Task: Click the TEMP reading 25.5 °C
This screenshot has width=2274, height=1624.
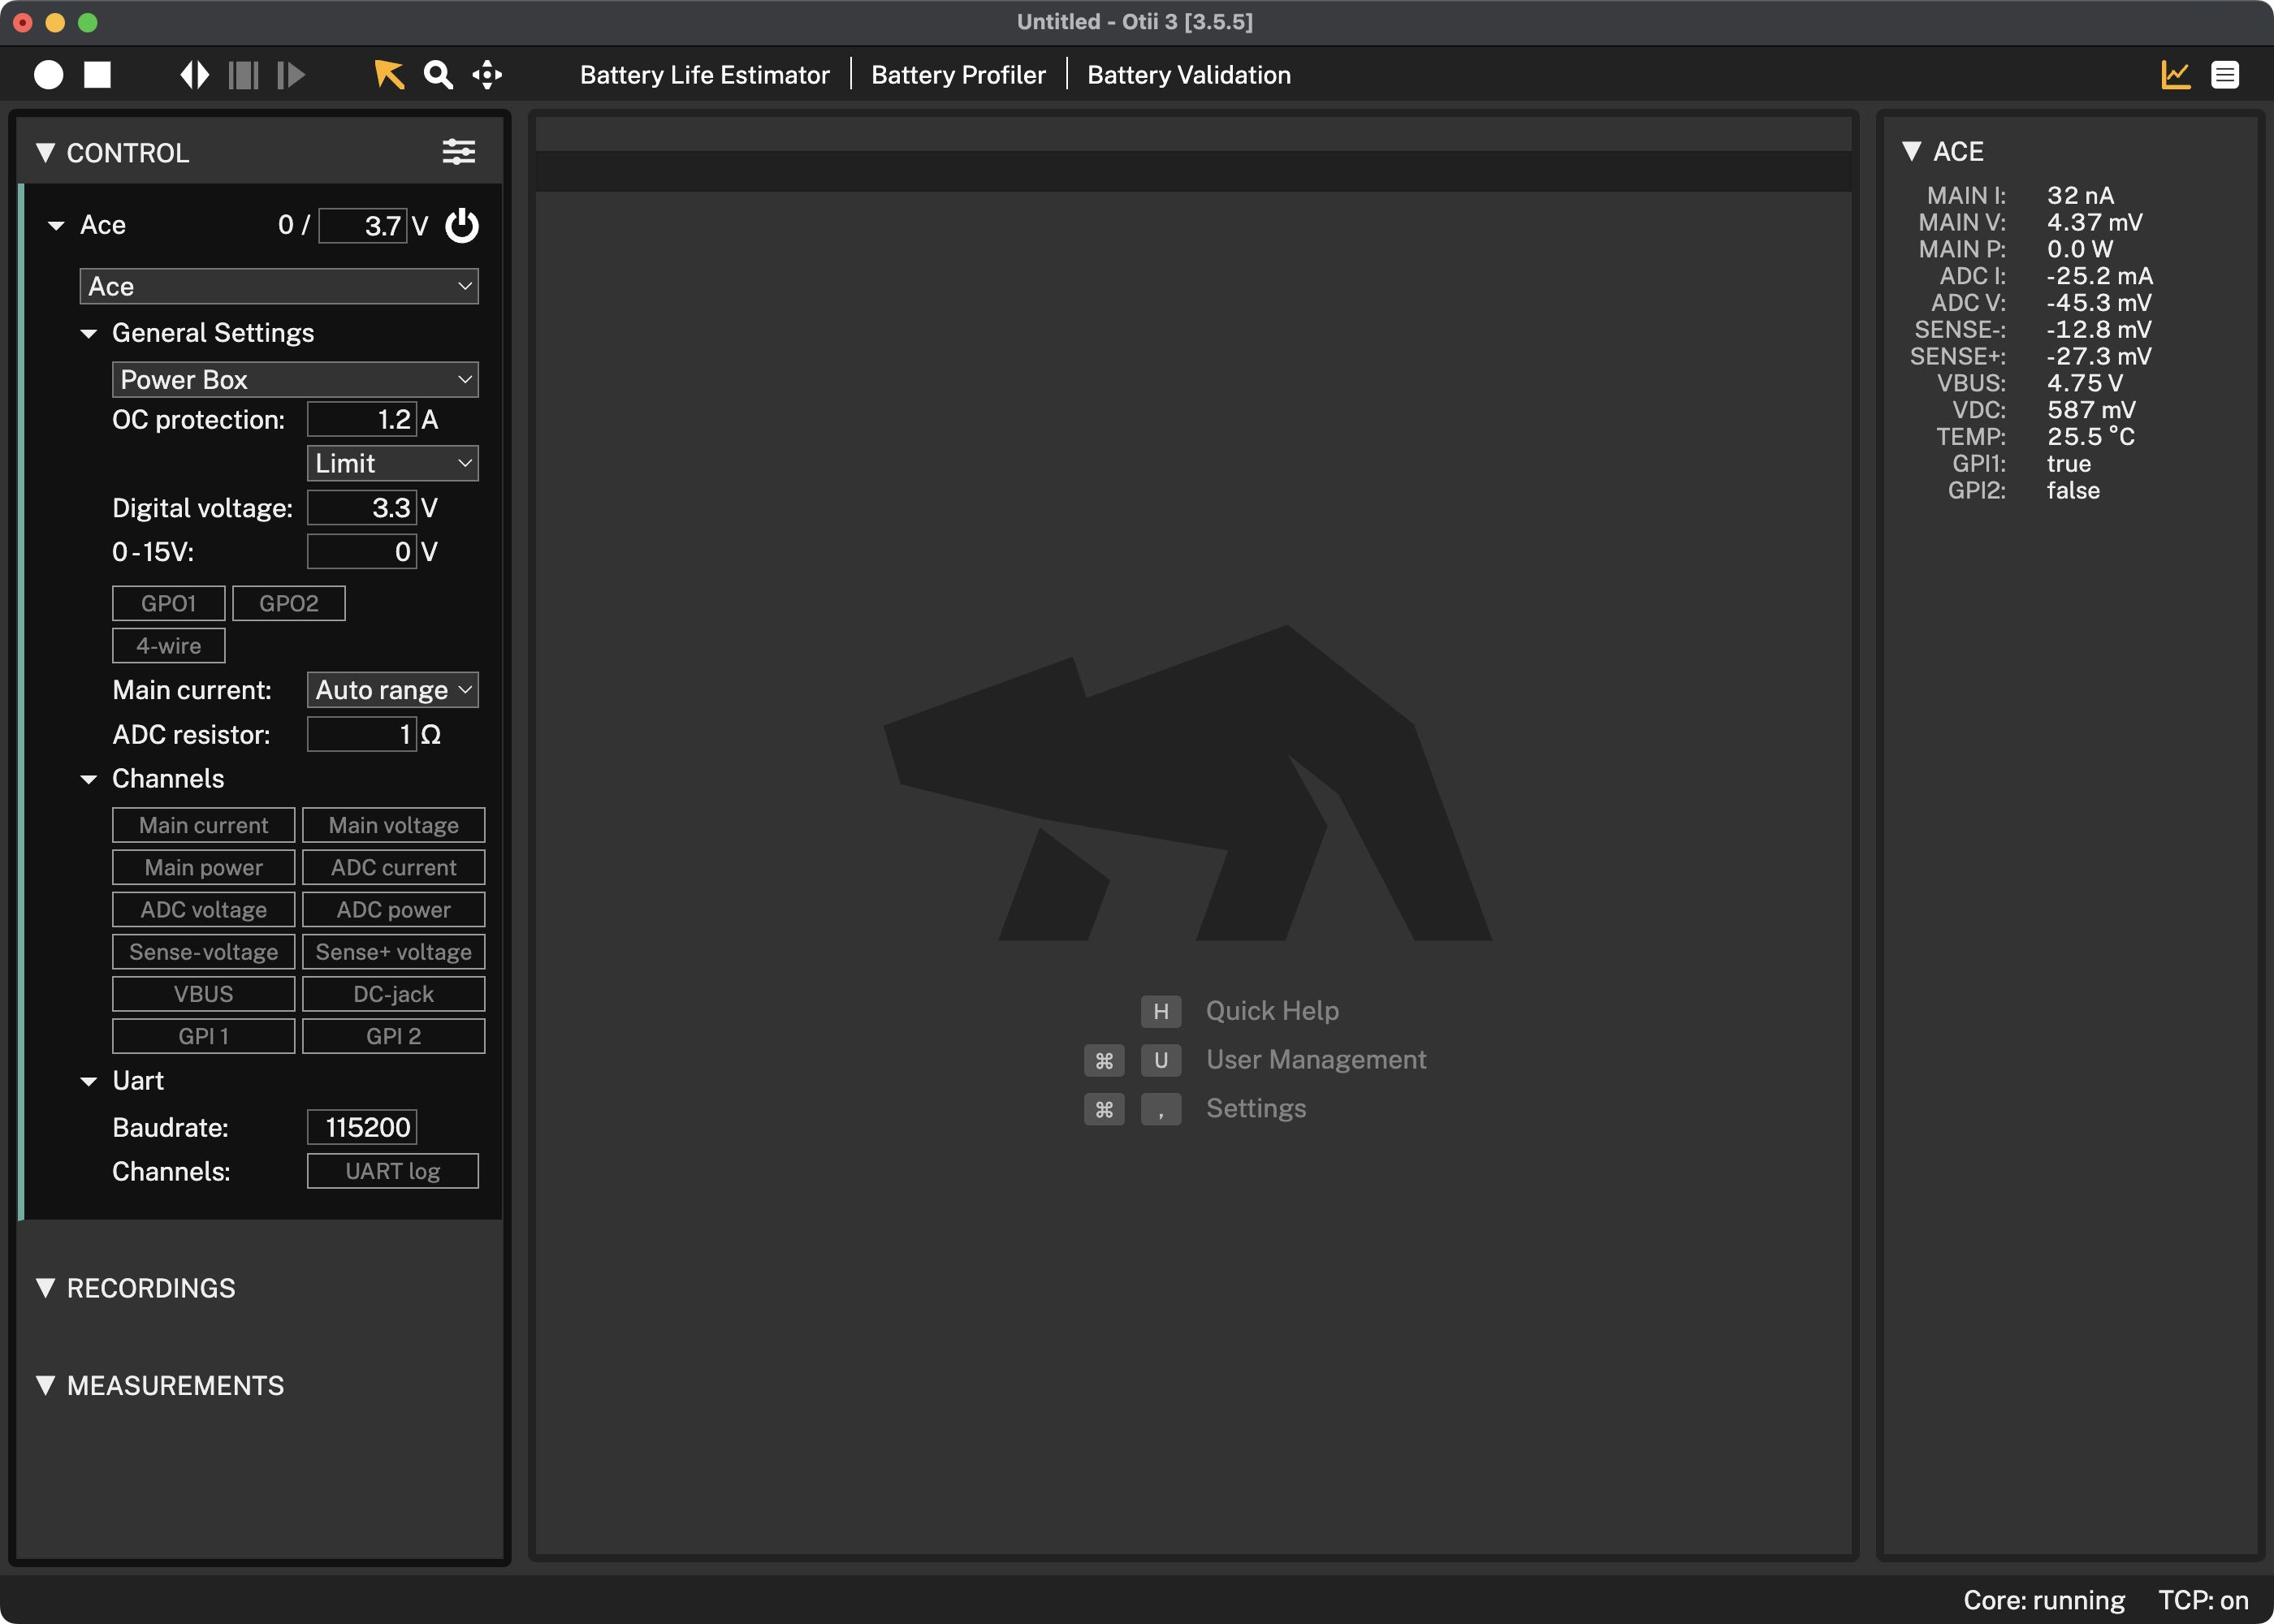Action: tap(2090, 437)
